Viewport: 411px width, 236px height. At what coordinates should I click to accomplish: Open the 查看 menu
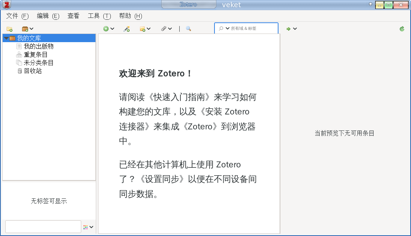pos(73,16)
